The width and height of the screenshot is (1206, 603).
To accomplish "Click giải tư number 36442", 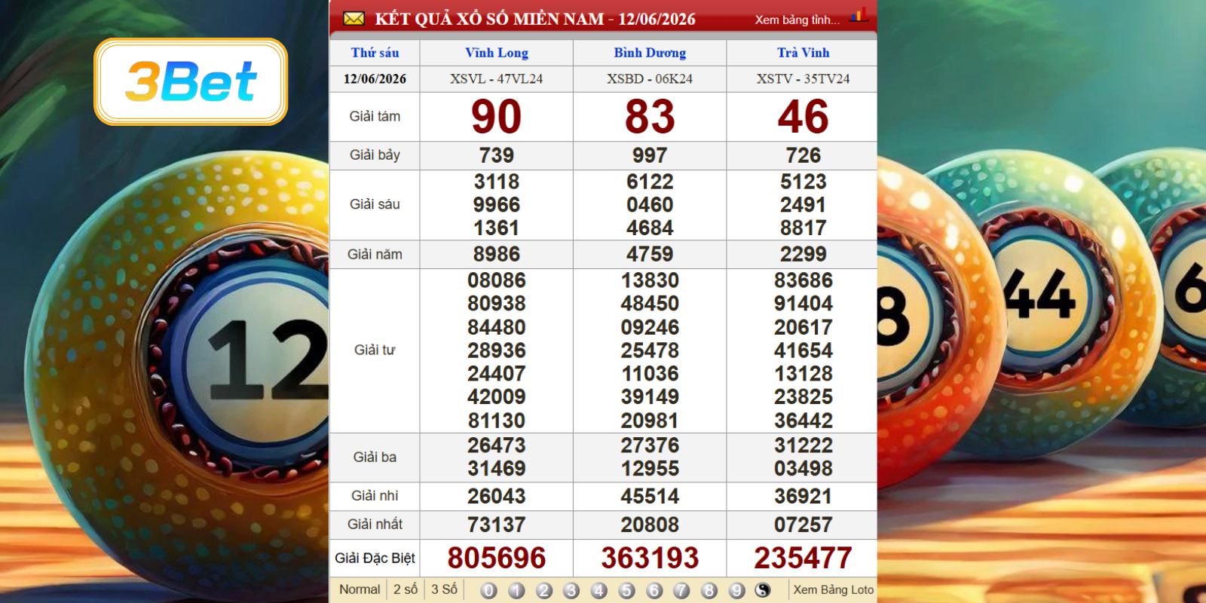I will tap(803, 421).
